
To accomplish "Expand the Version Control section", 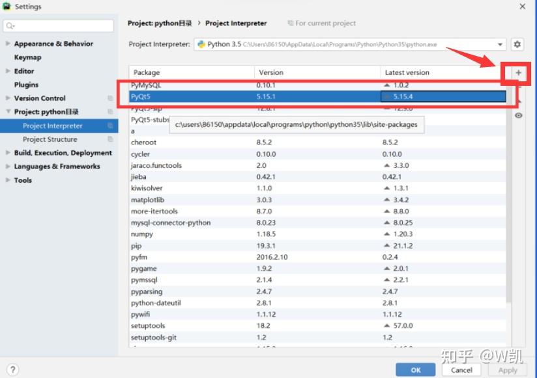I will coord(7,98).
